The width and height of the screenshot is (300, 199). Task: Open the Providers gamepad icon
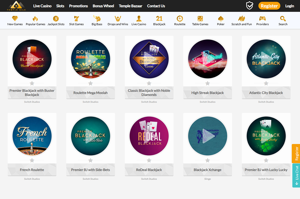(262, 19)
